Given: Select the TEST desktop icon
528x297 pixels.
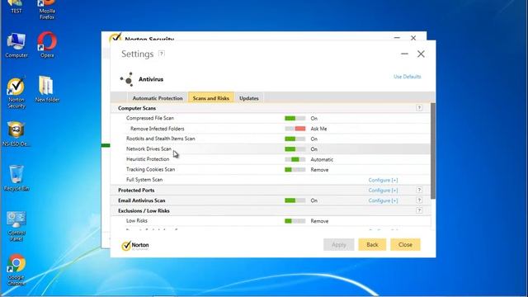Looking at the screenshot, I should [x=16, y=7].
